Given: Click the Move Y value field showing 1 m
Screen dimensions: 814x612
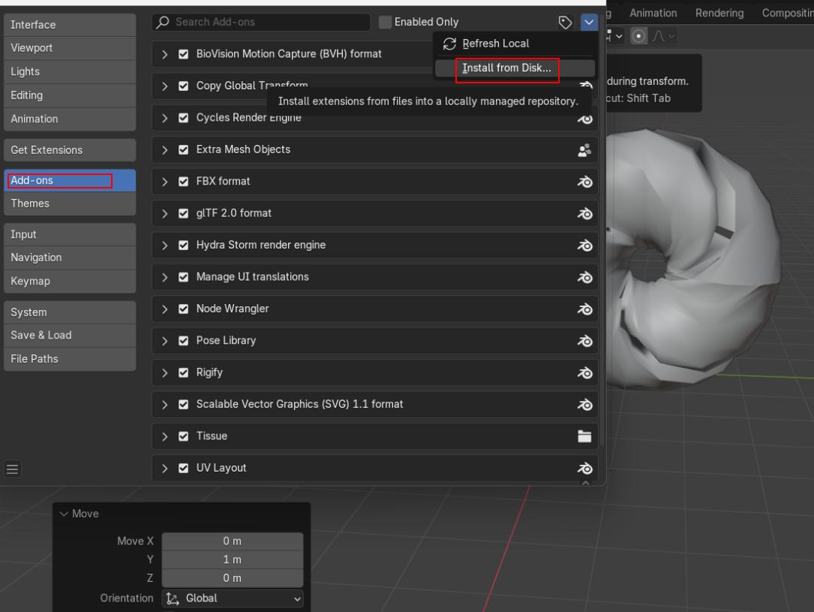Looking at the screenshot, I should (233, 559).
